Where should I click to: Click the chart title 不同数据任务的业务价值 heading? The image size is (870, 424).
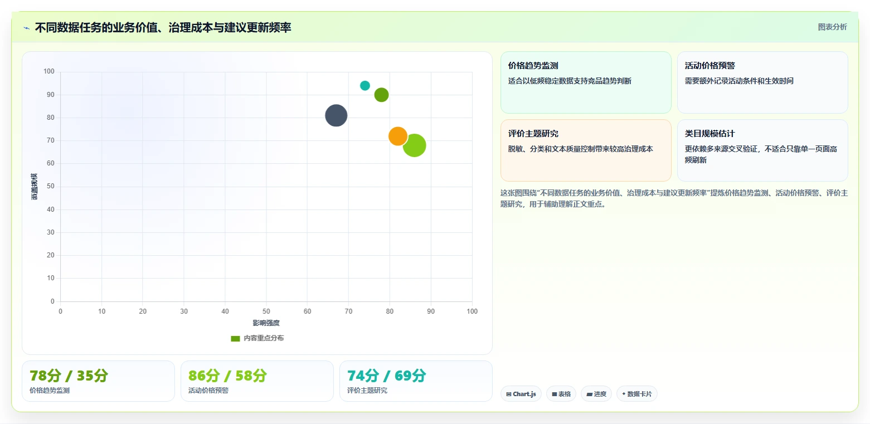pyautogui.click(x=163, y=27)
